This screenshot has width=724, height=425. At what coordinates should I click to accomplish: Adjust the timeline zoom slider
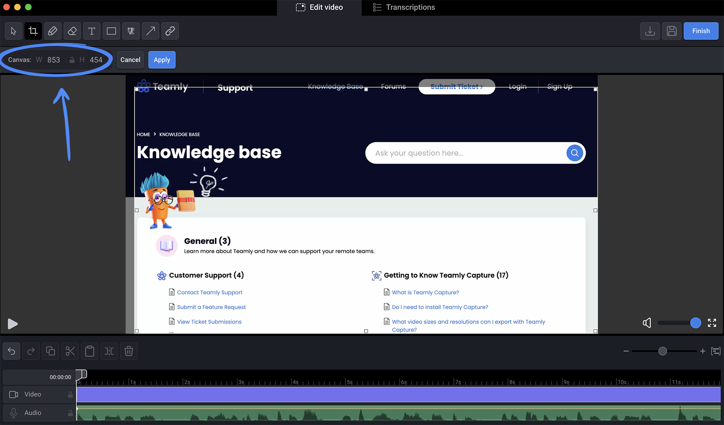[662, 351]
